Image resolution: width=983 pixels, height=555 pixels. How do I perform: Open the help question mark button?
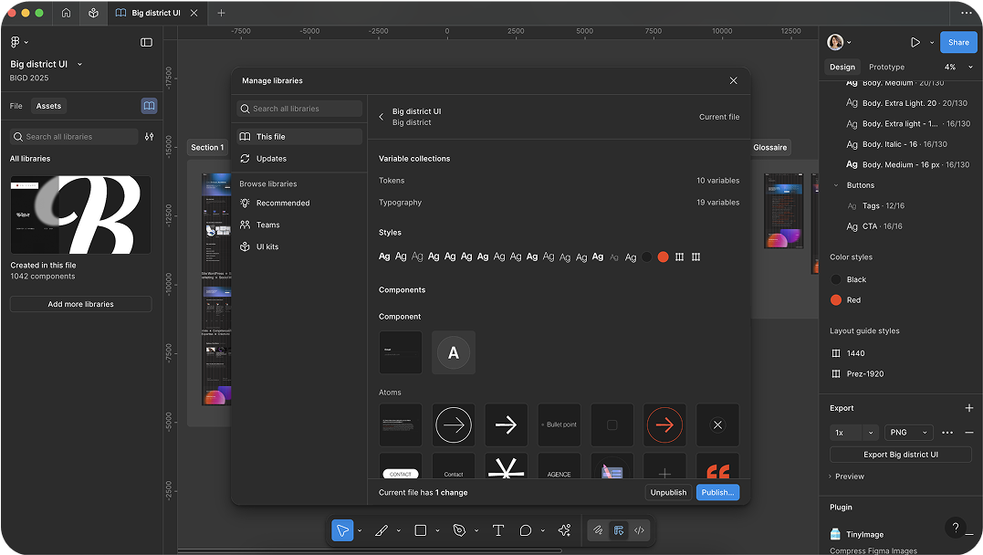tap(956, 528)
